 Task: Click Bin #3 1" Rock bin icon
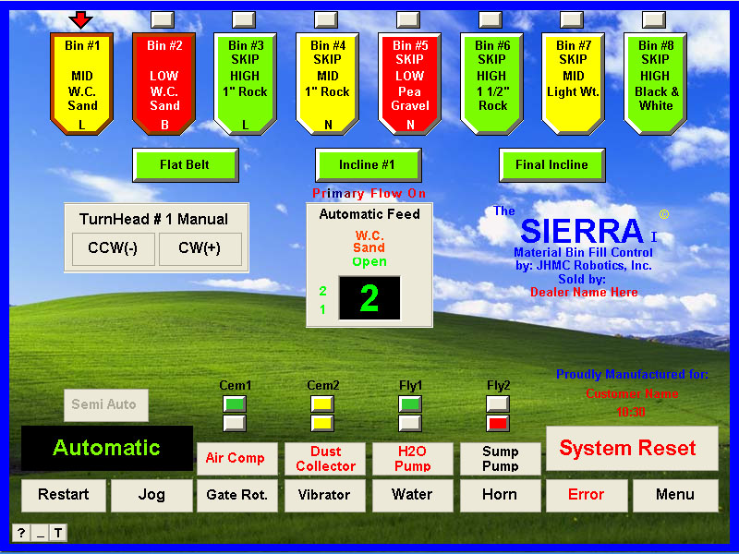point(245,83)
